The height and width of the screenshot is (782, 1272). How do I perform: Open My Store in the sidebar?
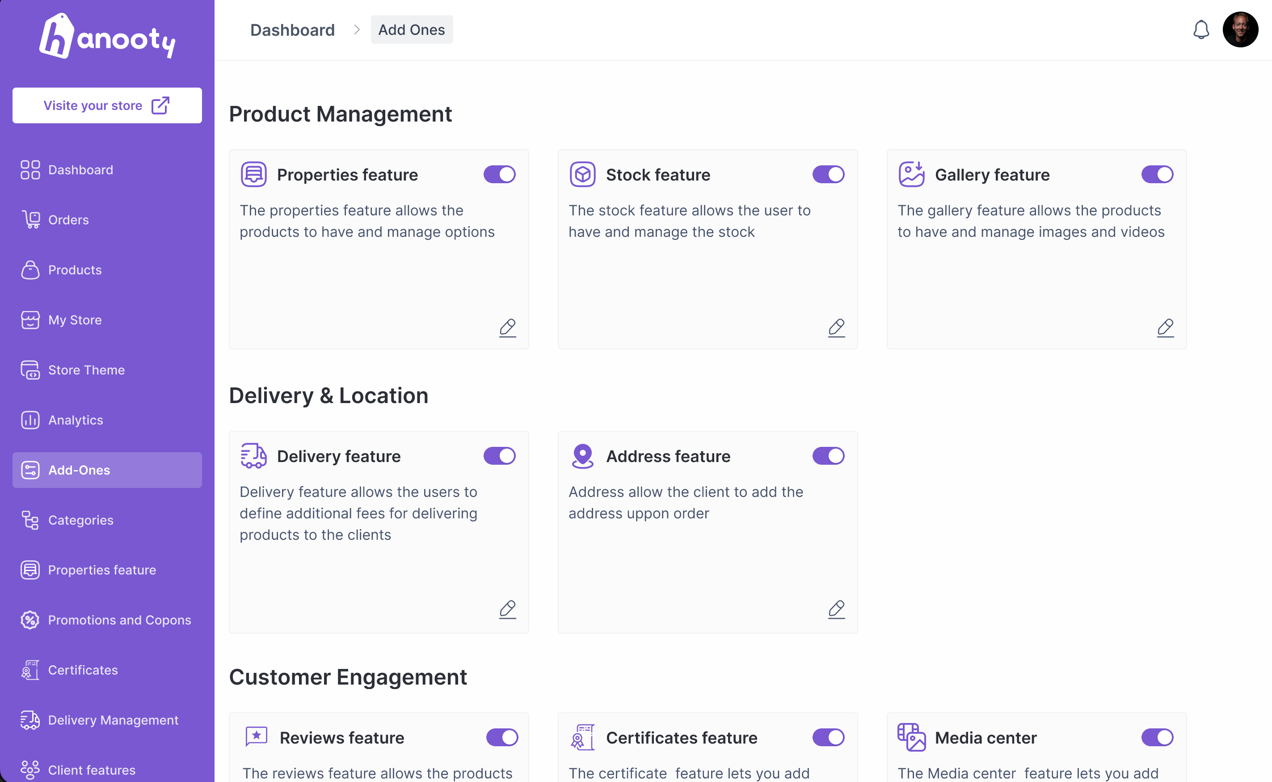coord(107,320)
